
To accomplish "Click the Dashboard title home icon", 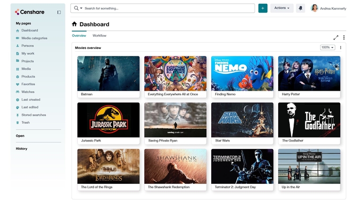I will [74, 24].
